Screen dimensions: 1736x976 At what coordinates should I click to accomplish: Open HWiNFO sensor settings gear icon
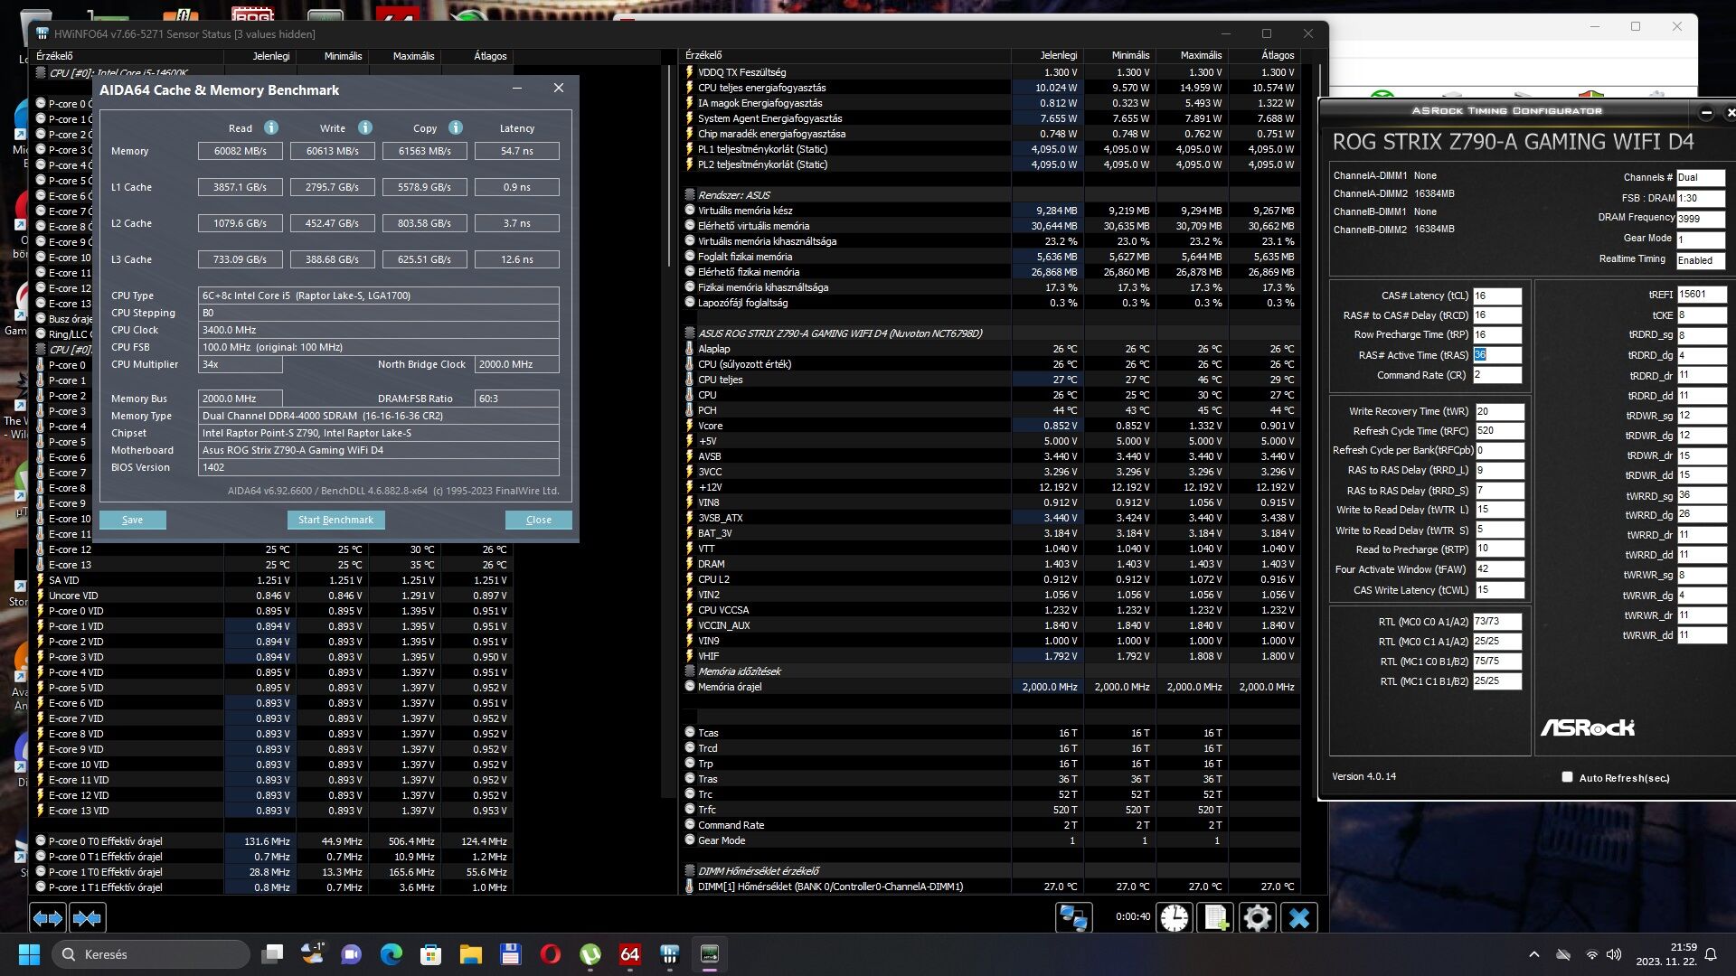[x=1257, y=917]
